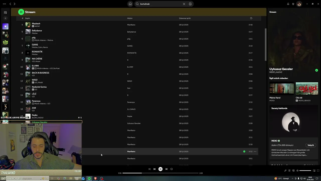Select the track Maybach
Screen dimensions: 321x181
tap(36, 24)
